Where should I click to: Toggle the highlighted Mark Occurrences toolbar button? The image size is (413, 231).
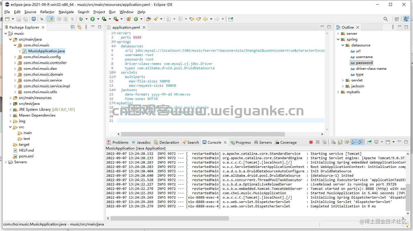click(x=50, y=19)
